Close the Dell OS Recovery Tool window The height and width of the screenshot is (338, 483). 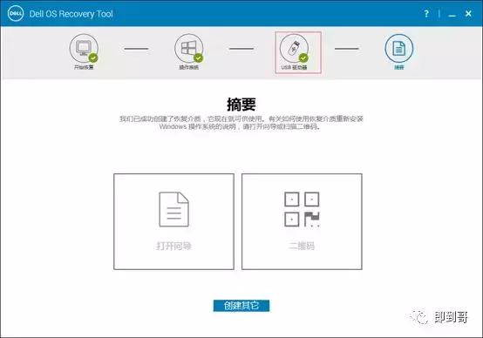tap(468, 14)
